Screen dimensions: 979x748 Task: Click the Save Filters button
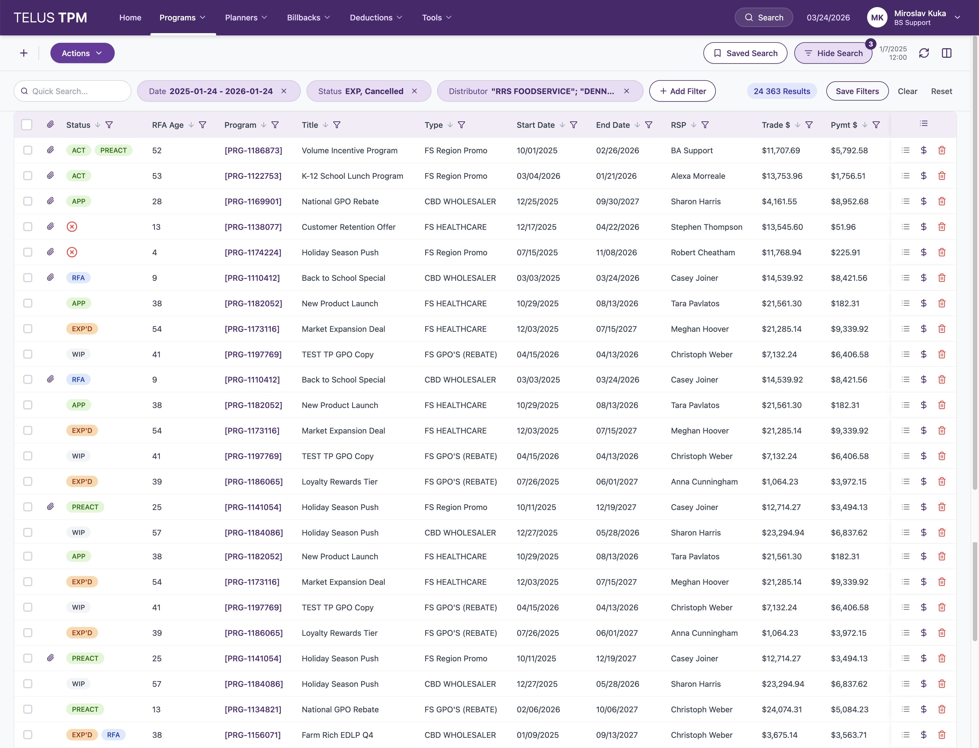point(857,91)
